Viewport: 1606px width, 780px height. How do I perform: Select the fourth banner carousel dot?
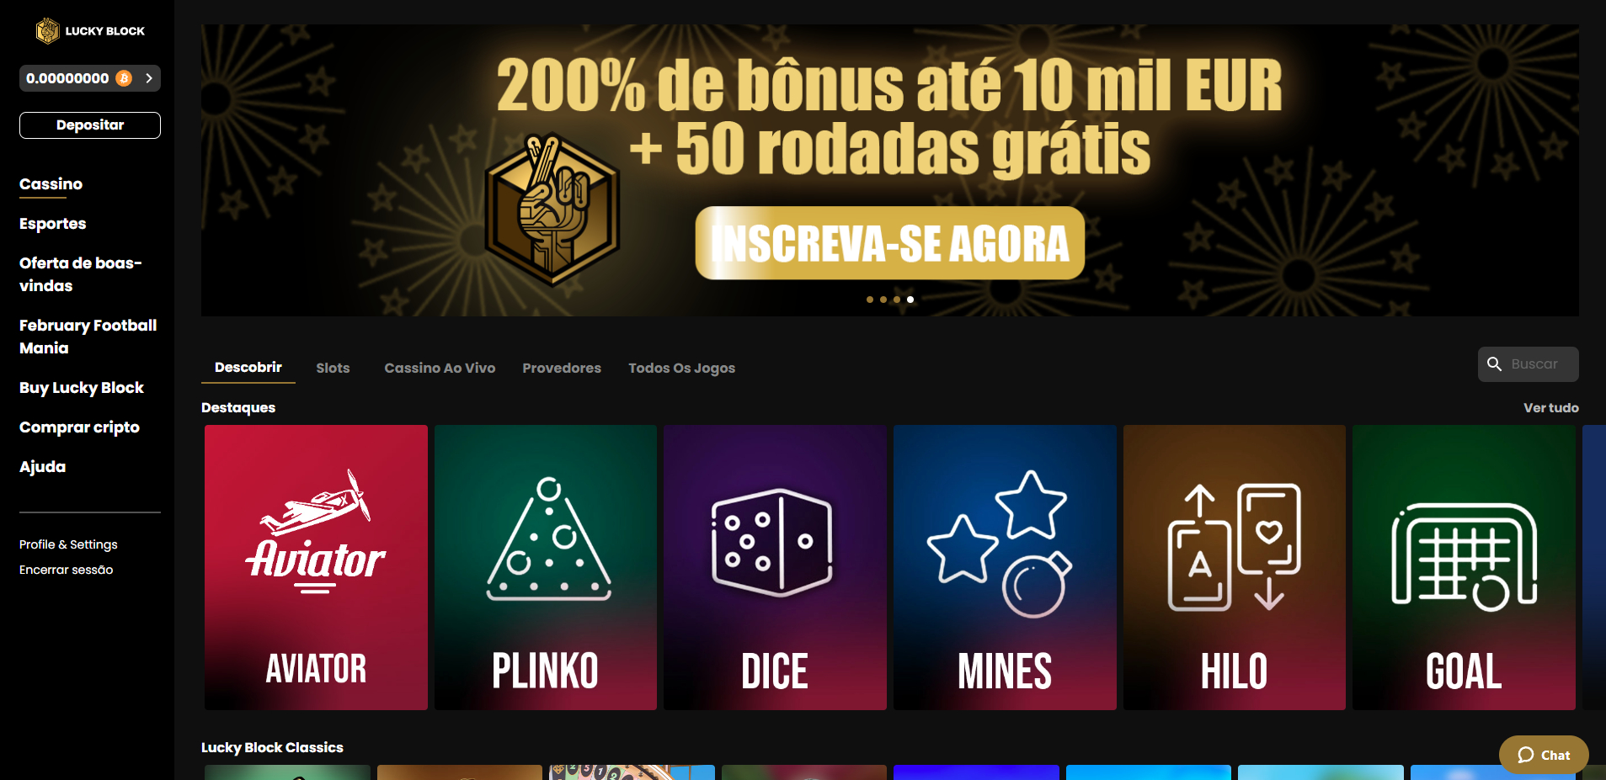point(910,300)
